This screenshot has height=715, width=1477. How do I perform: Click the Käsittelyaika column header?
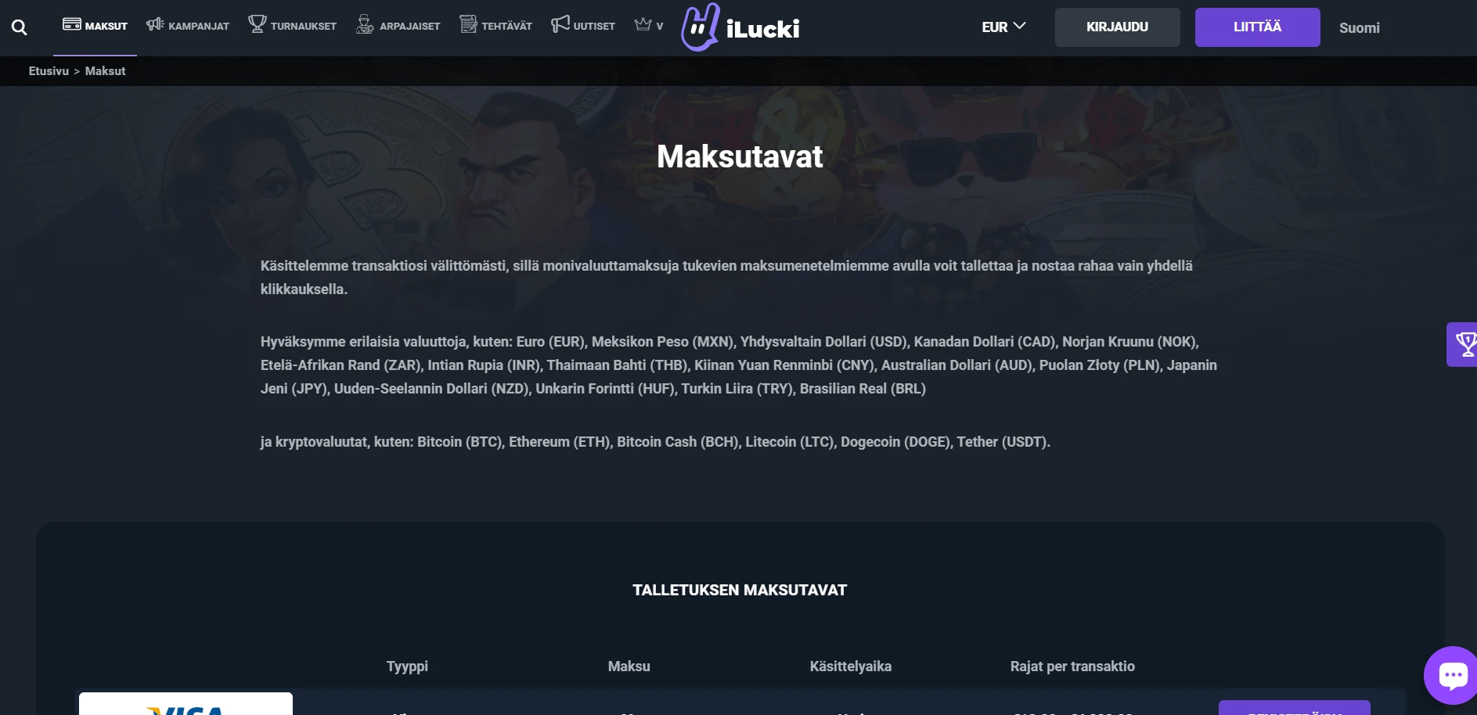point(851,666)
